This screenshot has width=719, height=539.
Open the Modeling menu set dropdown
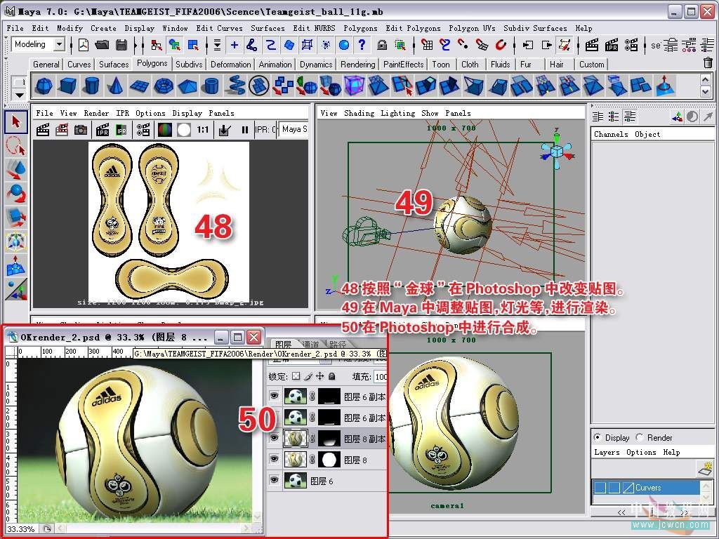59,44
